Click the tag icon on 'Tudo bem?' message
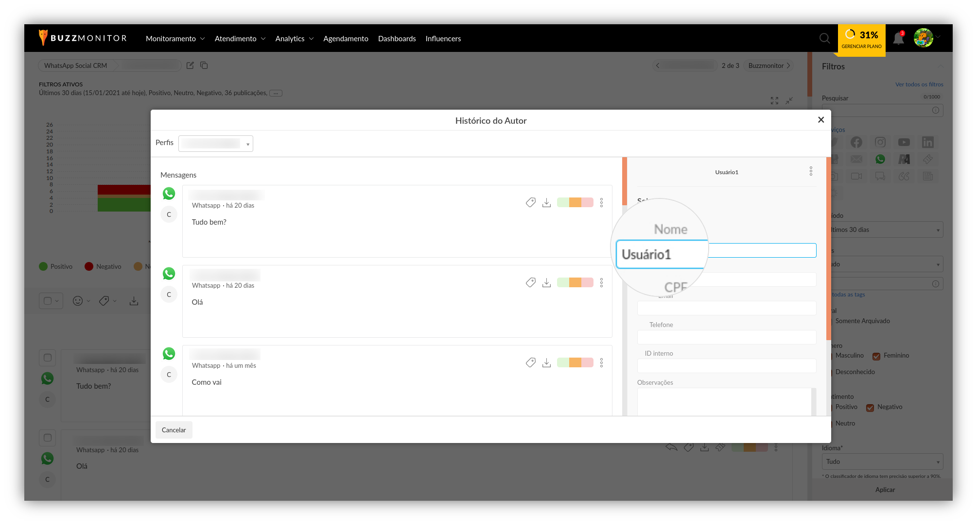Viewport: 977px width, 525px height. tap(530, 202)
